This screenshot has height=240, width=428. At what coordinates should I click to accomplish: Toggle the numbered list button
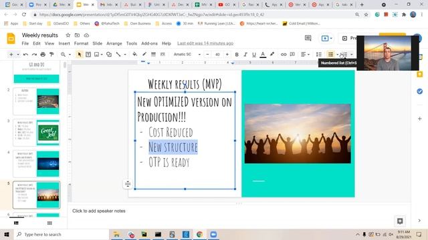coord(344,55)
